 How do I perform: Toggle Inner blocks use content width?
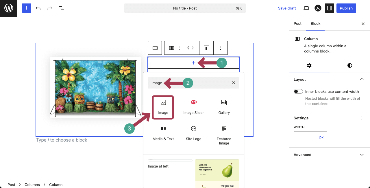[298, 91]
